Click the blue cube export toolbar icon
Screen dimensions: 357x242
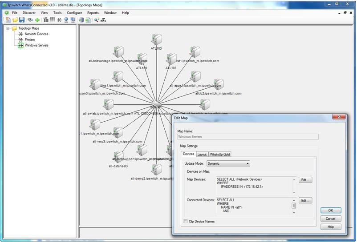(x=81, y=20)
